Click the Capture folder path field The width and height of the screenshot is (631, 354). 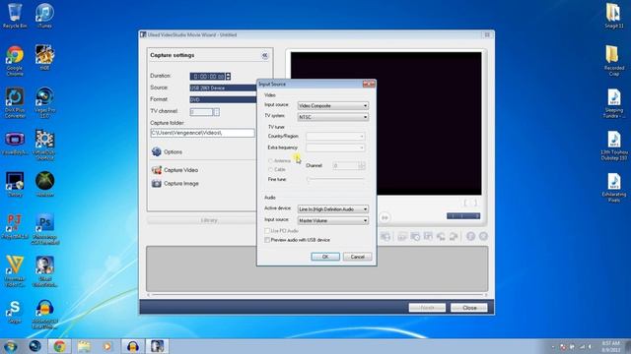(202, 133)
